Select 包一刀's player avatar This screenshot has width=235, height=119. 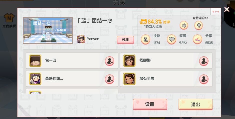tap(35, 60)
